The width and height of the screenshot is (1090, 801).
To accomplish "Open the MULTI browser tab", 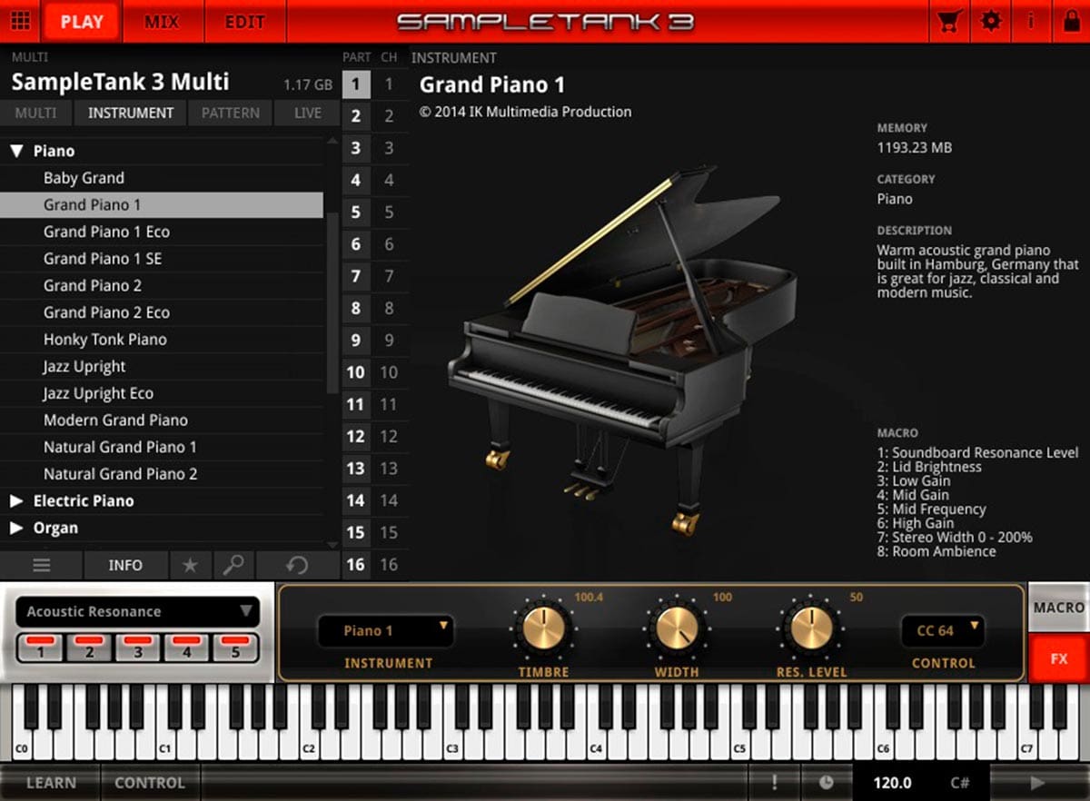I will pyautogui.click(x=35, y=113).
